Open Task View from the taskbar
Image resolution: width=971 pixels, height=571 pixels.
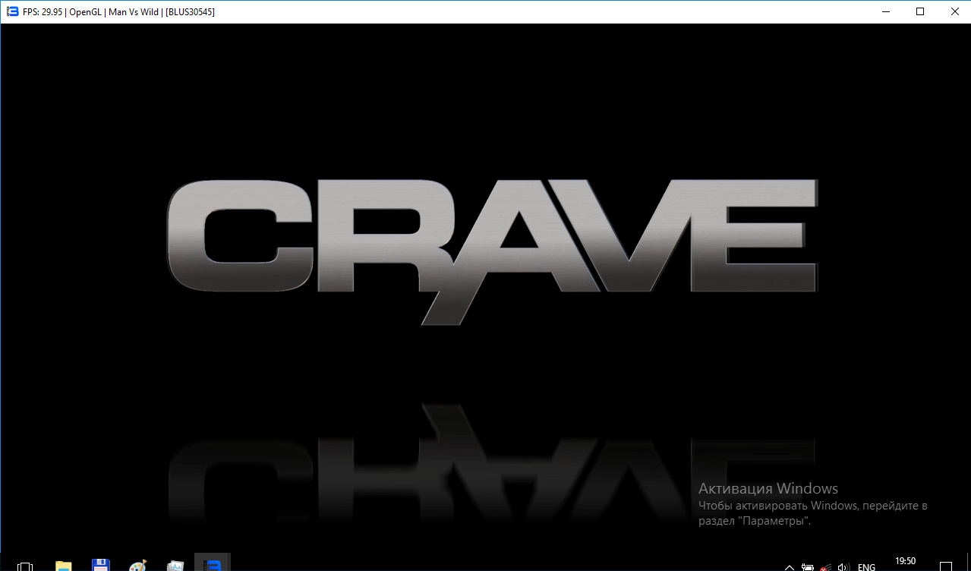25,566
